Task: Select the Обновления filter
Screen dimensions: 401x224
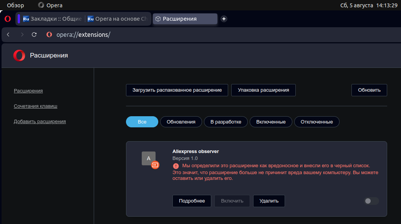Action: [x=181, y=122]
